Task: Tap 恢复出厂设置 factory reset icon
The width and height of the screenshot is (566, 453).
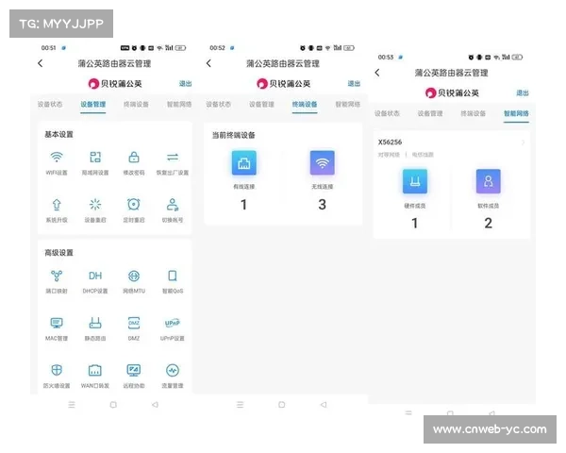Action: click(x=173, y=158)
